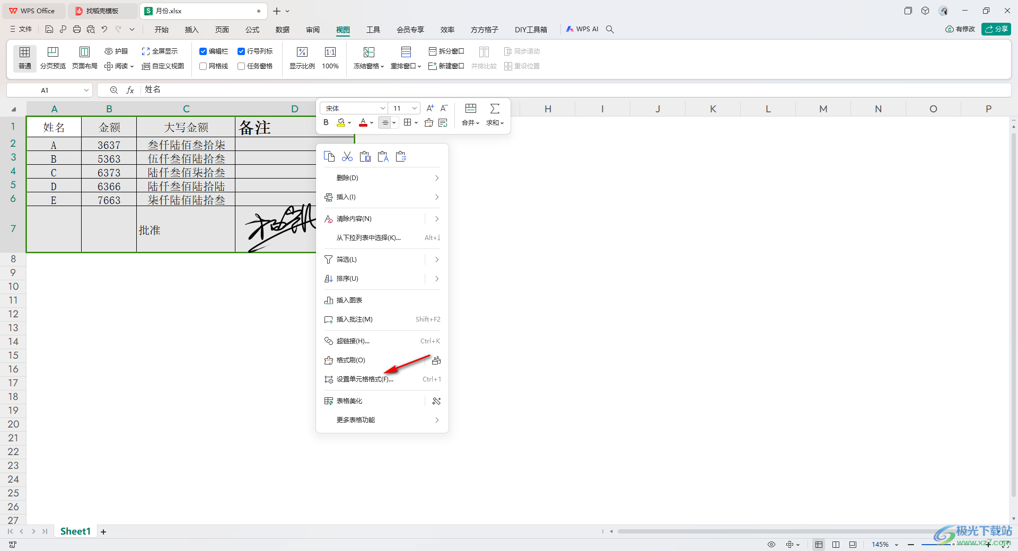Click the New Window (新建窗口) button

[x=446, y=66]
